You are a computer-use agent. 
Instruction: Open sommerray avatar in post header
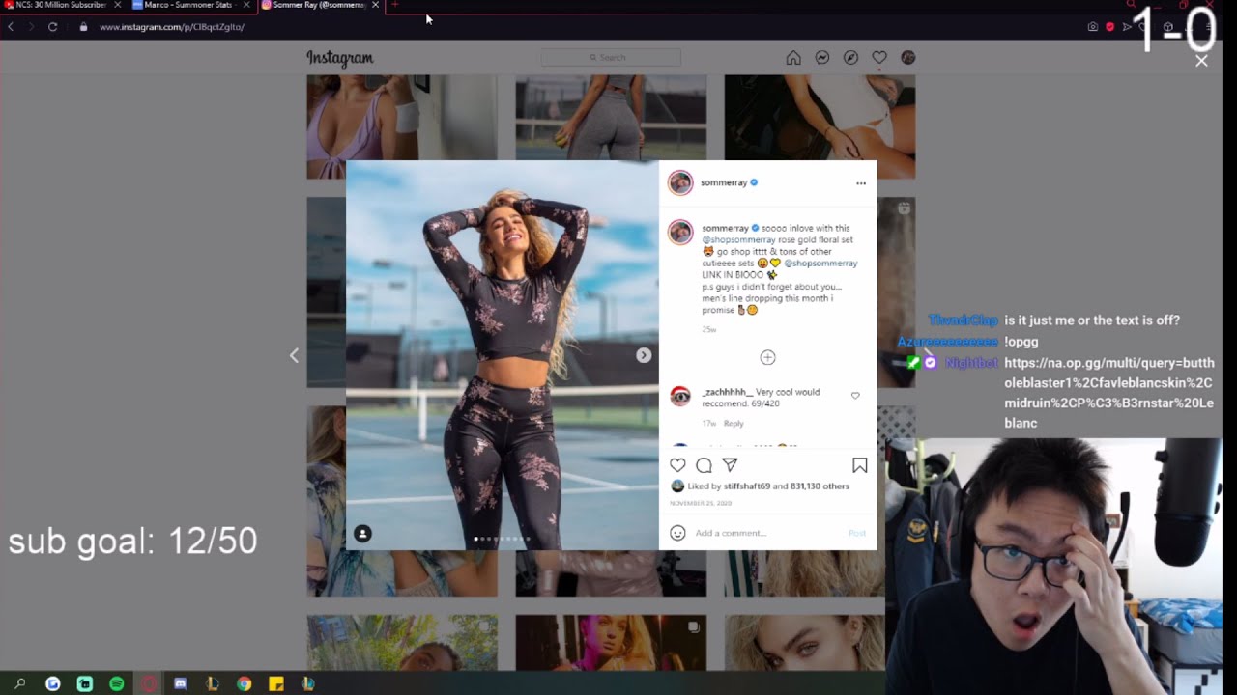(680, 182)
